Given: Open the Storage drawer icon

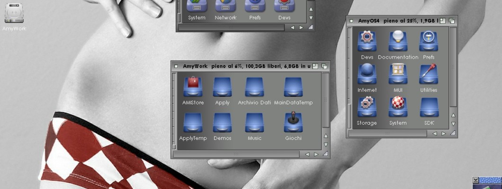Looking at the screenshot, I should click(x=367, y=107).
